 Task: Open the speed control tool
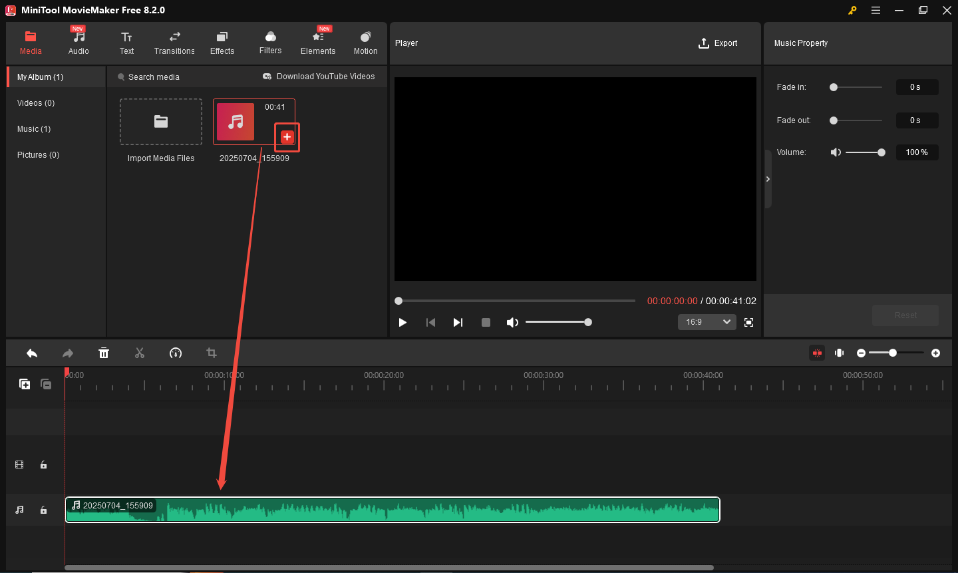point(176,353)
